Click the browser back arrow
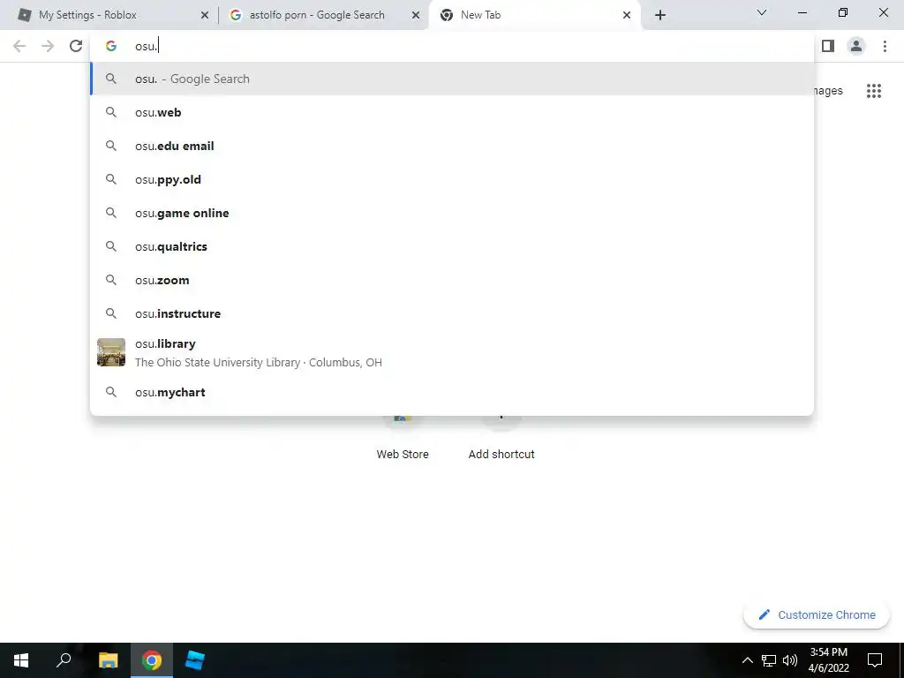Screen dimensions: 904x678 [x=19, y=46]
